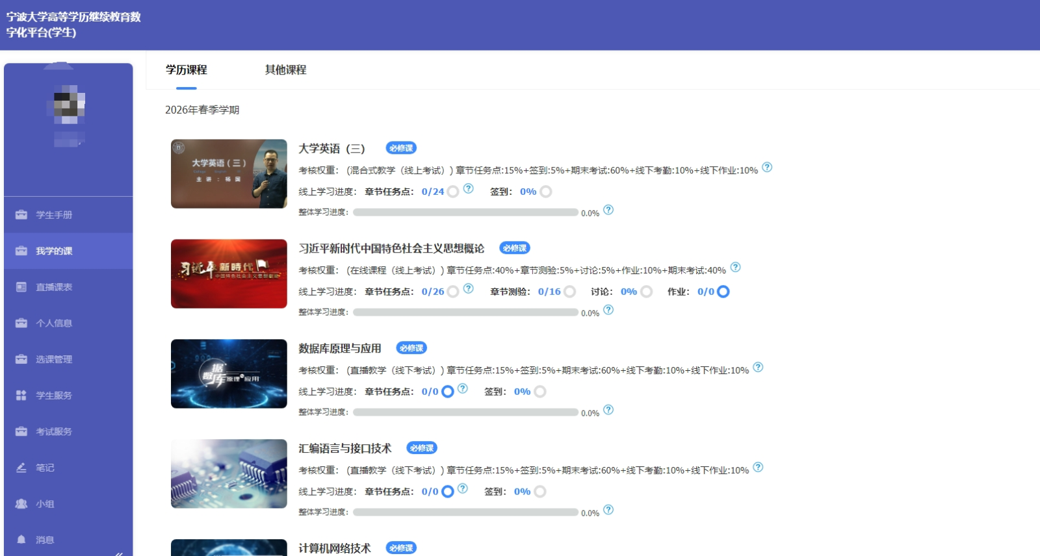Click the help icon after 数据库原理与应用 考核权重

point(758,368)
